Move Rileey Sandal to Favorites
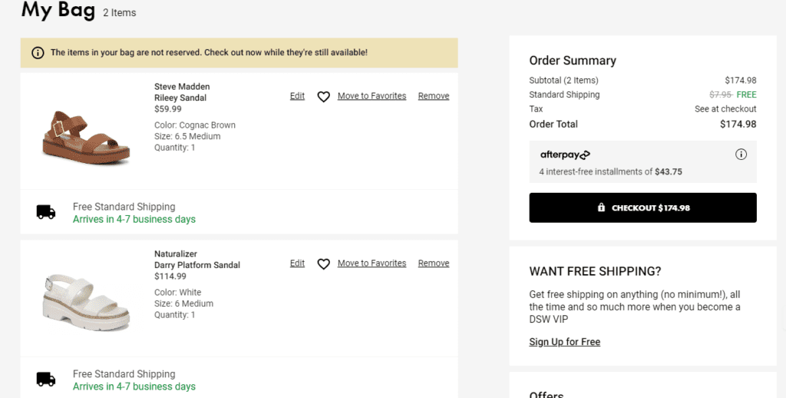 (x=372, y=96)
